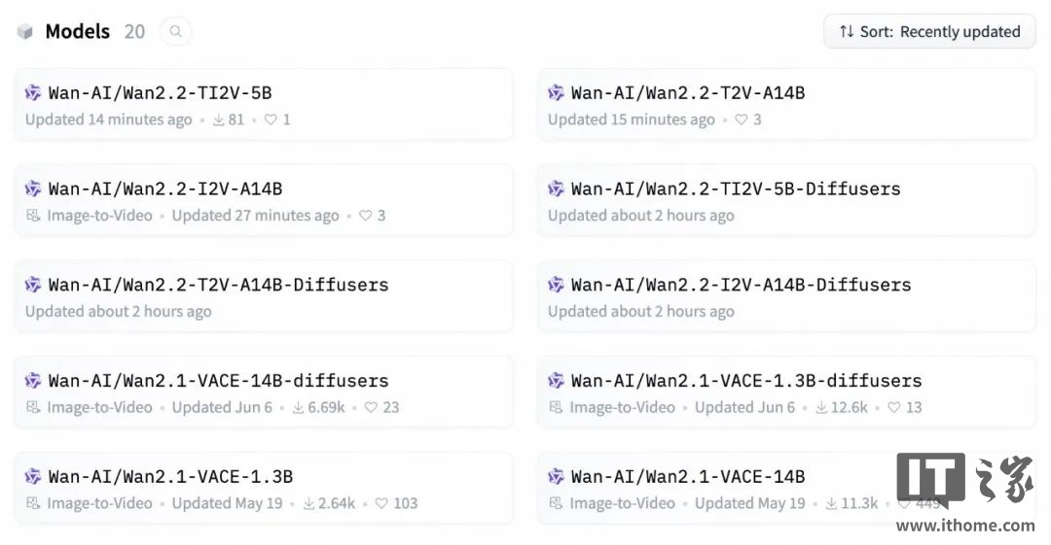Click the Image-to-Video icon on Wan2.2-I2V-A14B
Viewport: 1051px width, 545px height.
33,216
